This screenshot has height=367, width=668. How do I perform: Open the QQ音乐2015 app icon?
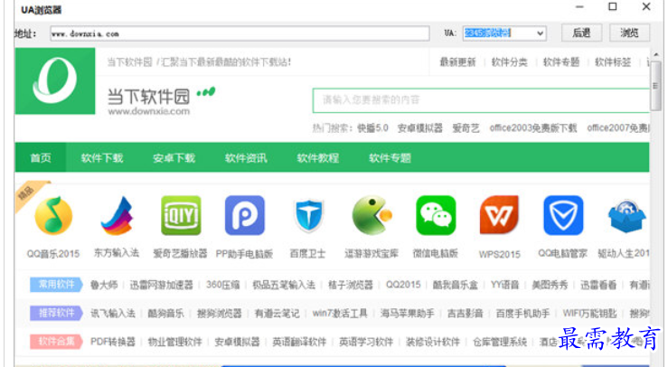[x=53, y=215]
